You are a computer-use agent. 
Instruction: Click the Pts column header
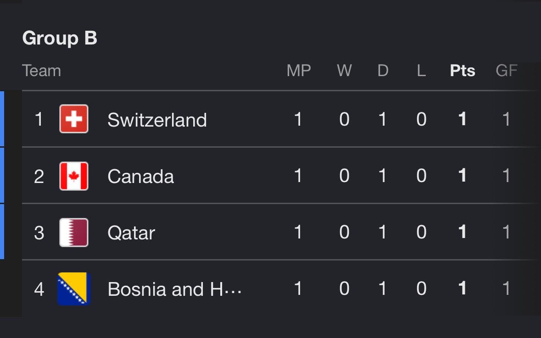463,71
